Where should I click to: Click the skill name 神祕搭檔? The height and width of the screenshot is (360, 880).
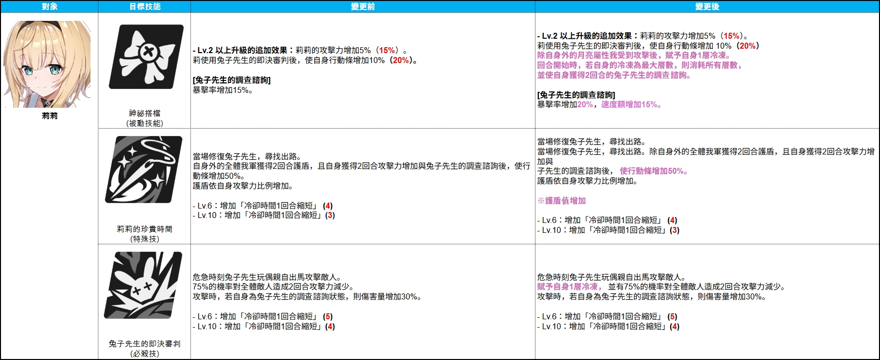pos(145,113)
